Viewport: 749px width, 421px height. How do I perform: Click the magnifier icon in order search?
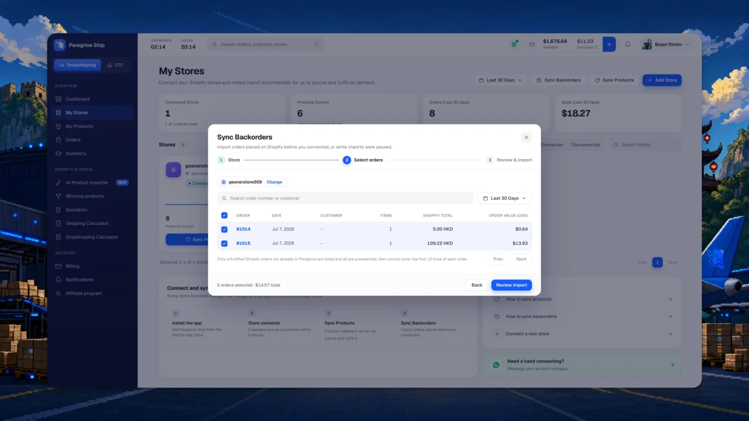tap(224, 198)
